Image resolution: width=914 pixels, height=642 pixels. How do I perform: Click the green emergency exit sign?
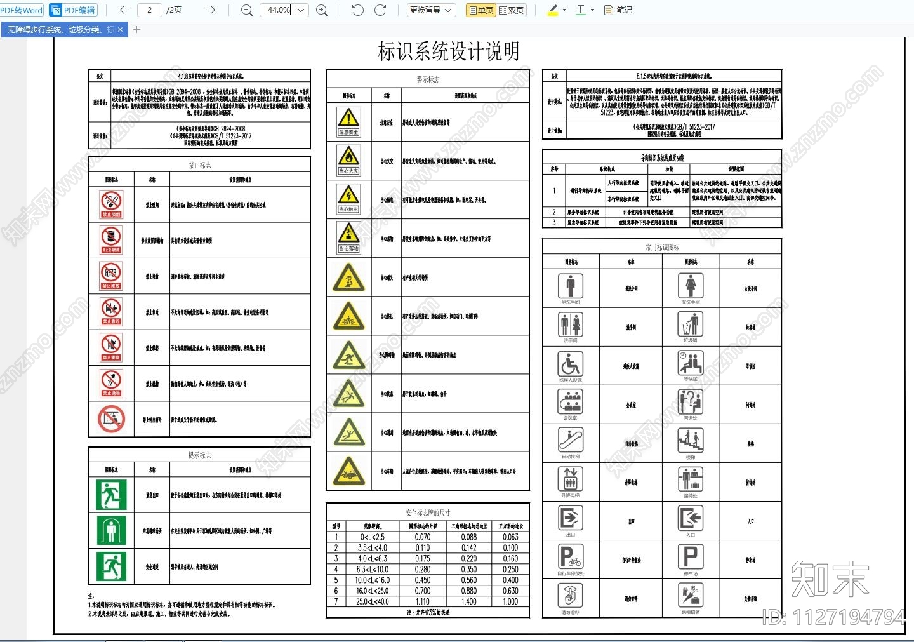[111, 494]
